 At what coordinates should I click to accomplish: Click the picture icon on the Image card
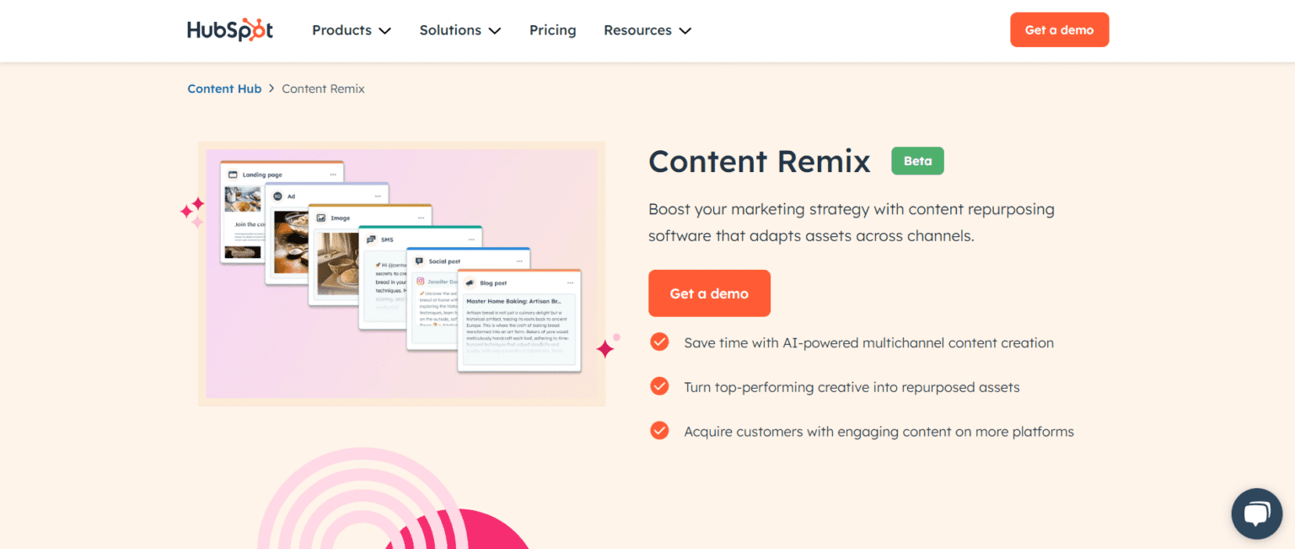pos(320,218)
